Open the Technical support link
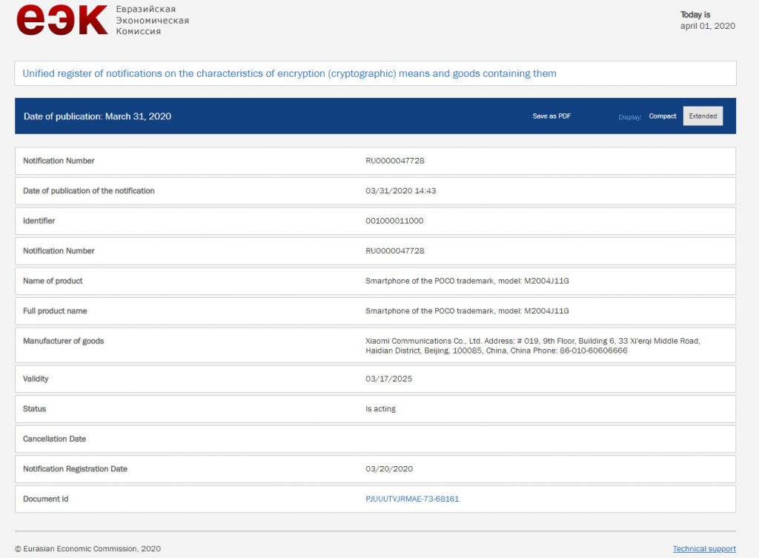 (x=704, y=549)
